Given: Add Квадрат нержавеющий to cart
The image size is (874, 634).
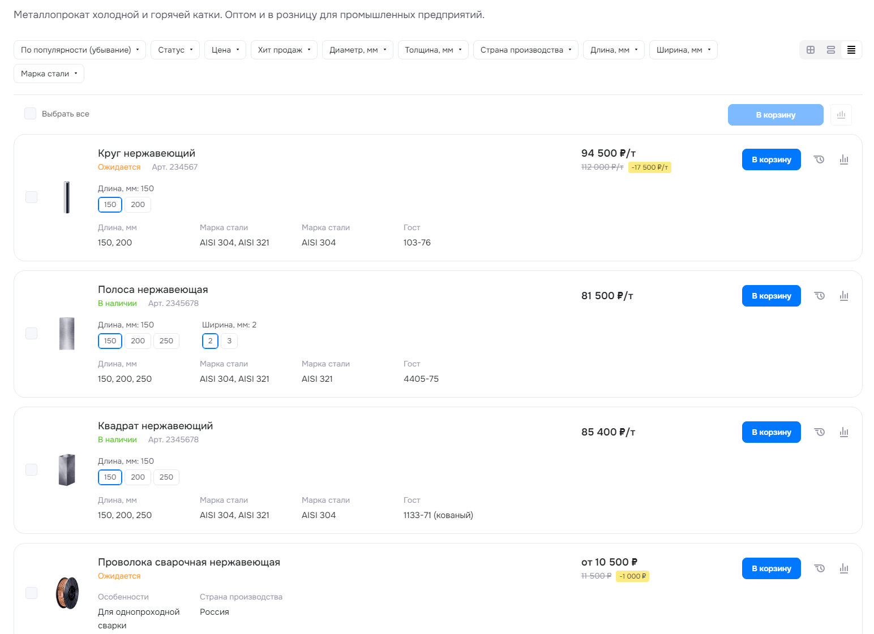Looking at the screenshot, I should 772,432.
